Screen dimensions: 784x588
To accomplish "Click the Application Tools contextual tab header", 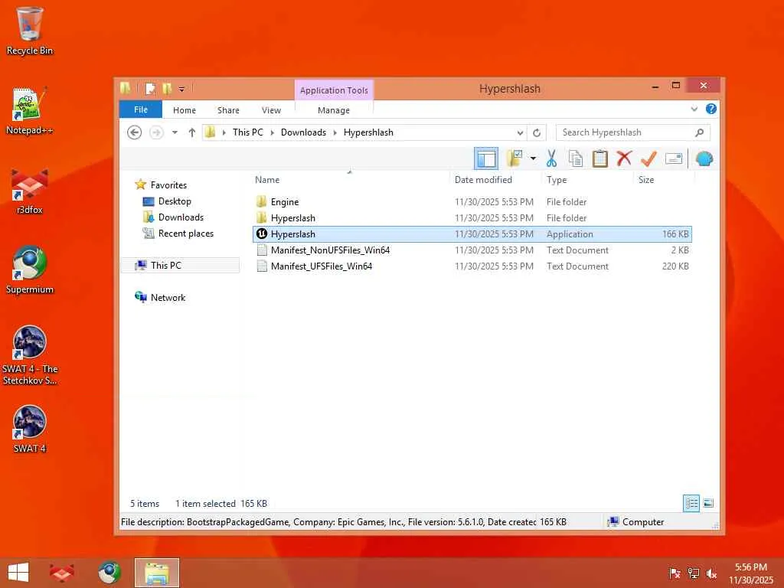I will click(x=334, y=90).
